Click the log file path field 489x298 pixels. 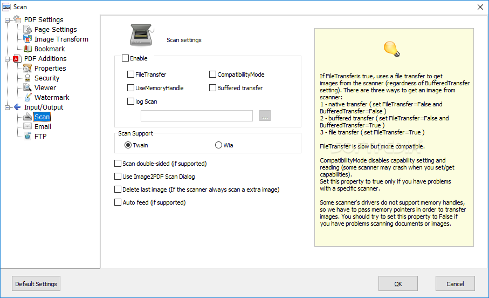(197, 116)
